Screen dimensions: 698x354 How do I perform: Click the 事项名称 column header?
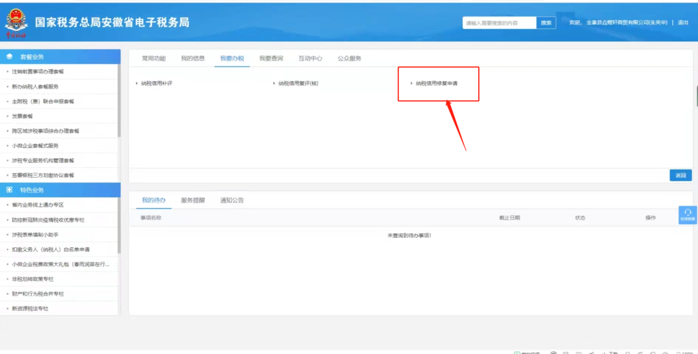pyautogui.click(x=151, y=218)
